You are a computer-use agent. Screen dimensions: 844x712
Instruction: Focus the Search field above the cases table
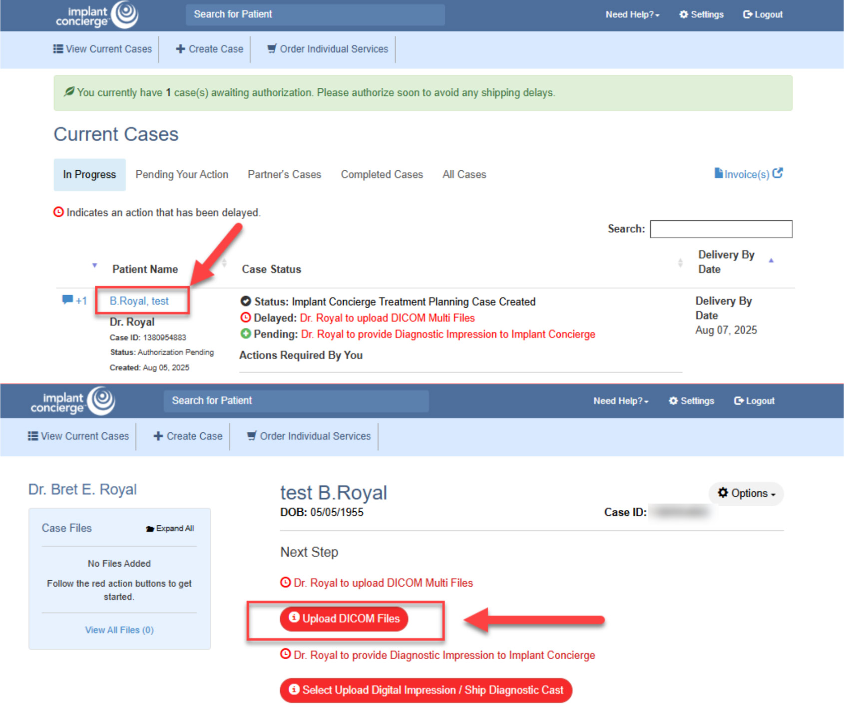(x=721, y=229)
